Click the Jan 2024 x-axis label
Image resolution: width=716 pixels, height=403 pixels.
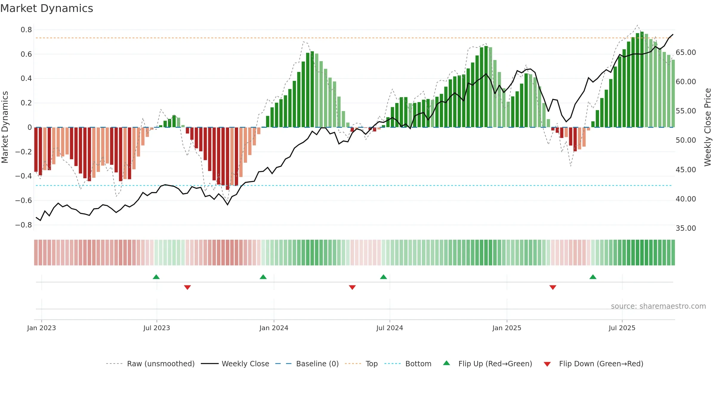click(274, 328)
